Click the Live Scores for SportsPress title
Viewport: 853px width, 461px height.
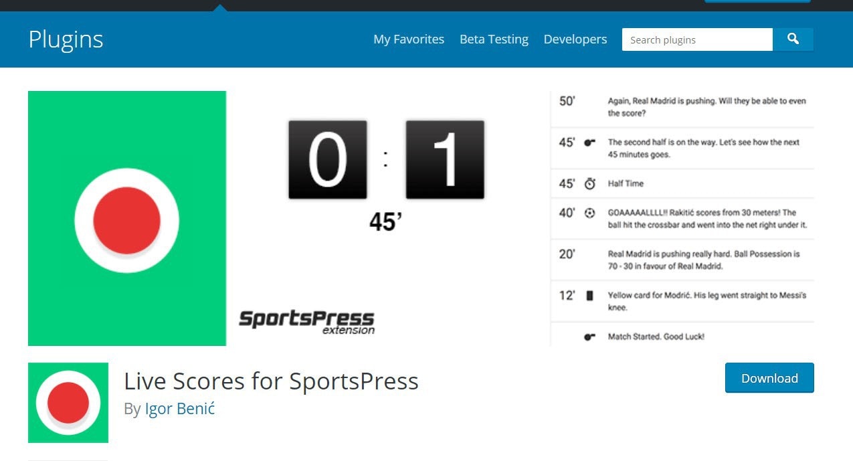(271, 381)
